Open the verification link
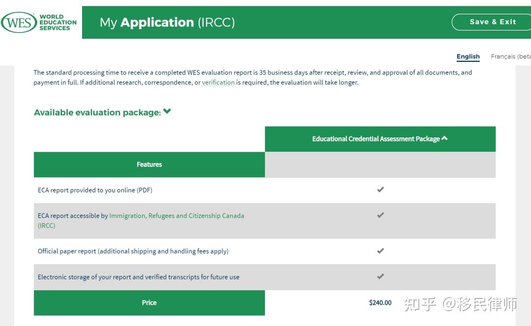531x326 pixels. pyautogui.click(x=218, y=82)
